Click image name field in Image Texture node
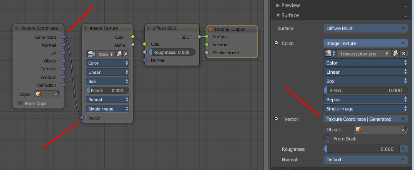The height and width of the screenshot is (170, 414). [103, 54]
